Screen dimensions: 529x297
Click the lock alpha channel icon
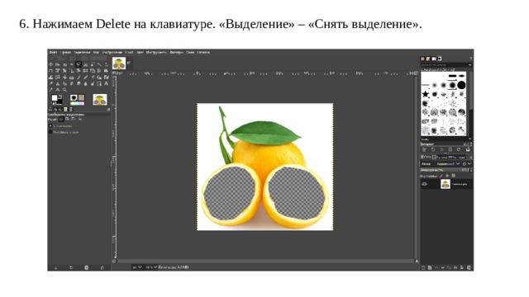coord(454,176)
